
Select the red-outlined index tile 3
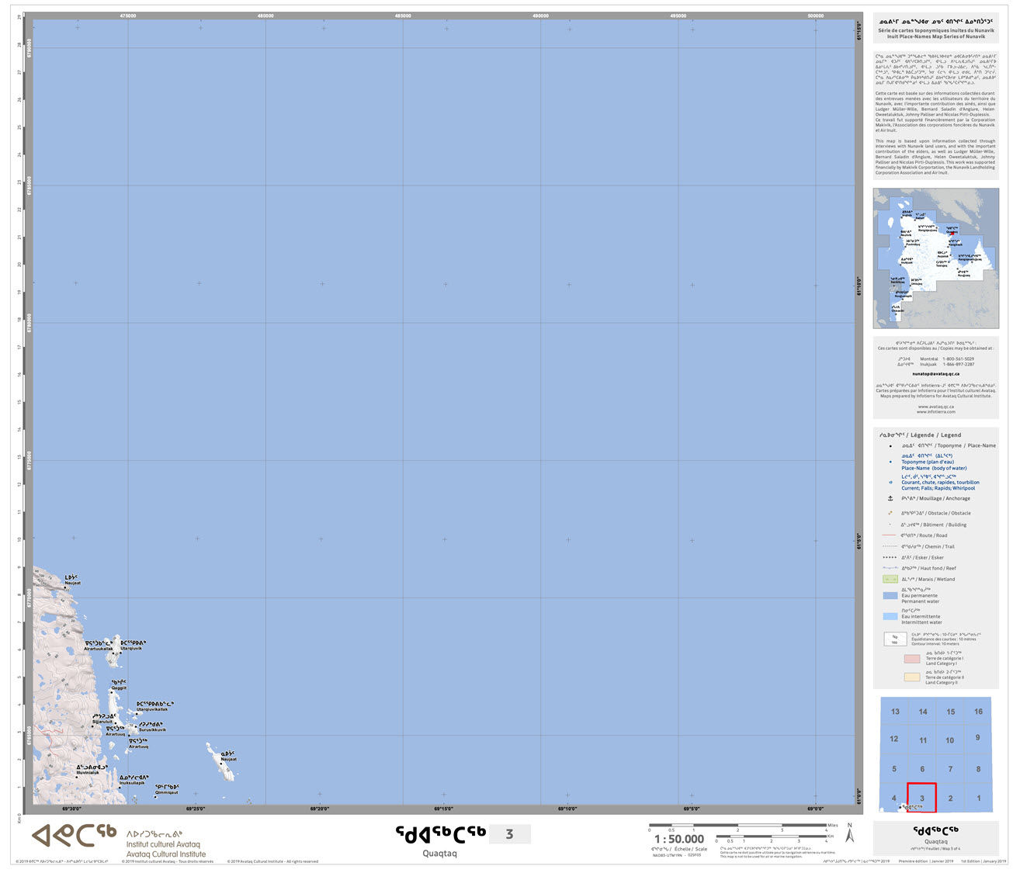pyautogui.click(x=922, y=798)
